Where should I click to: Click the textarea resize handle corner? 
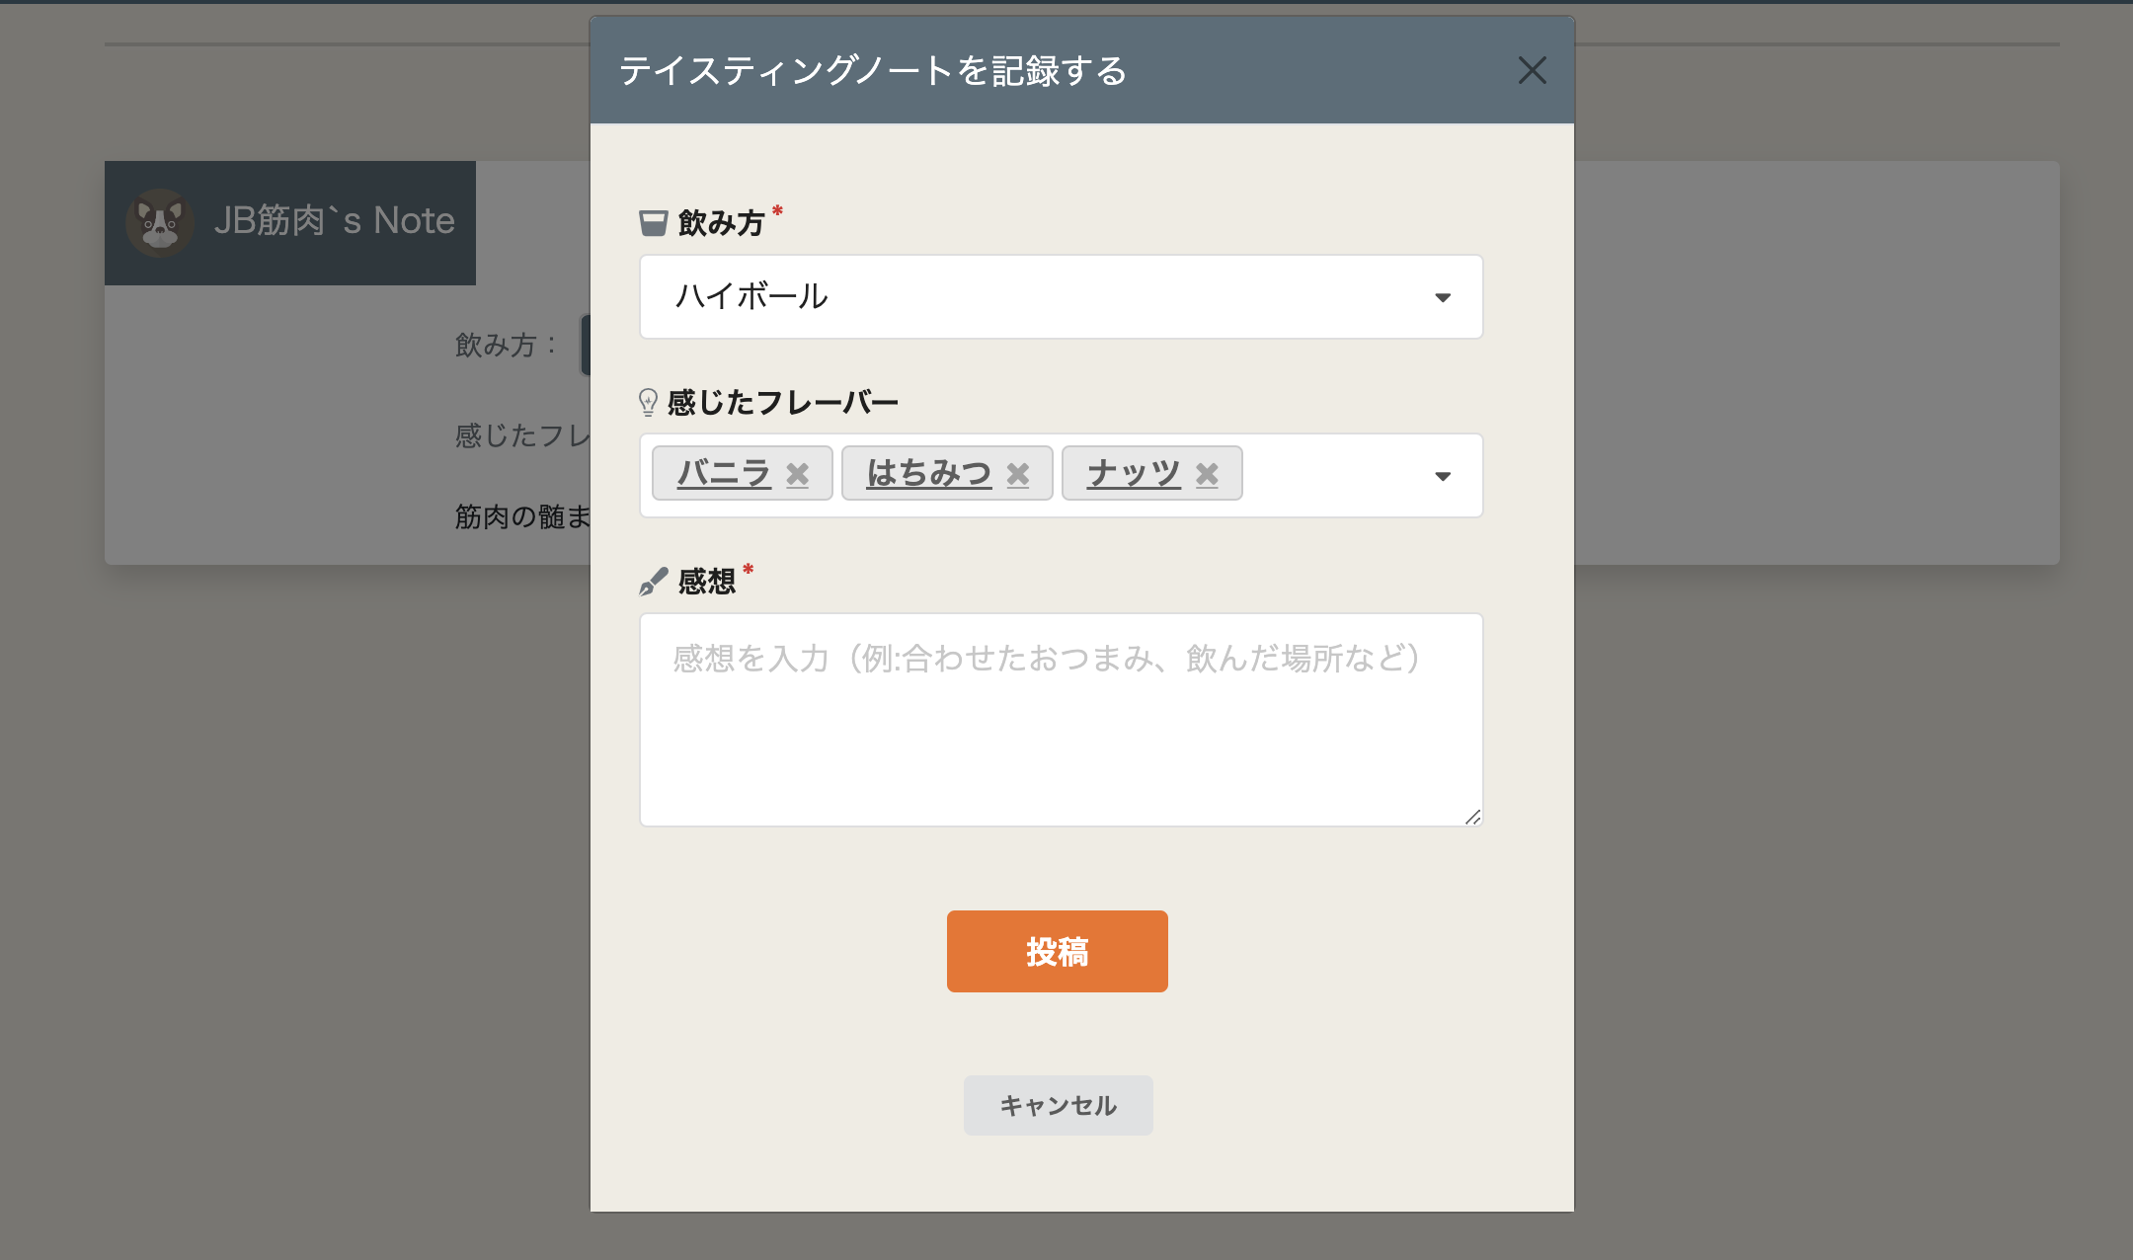point(1473,818)
